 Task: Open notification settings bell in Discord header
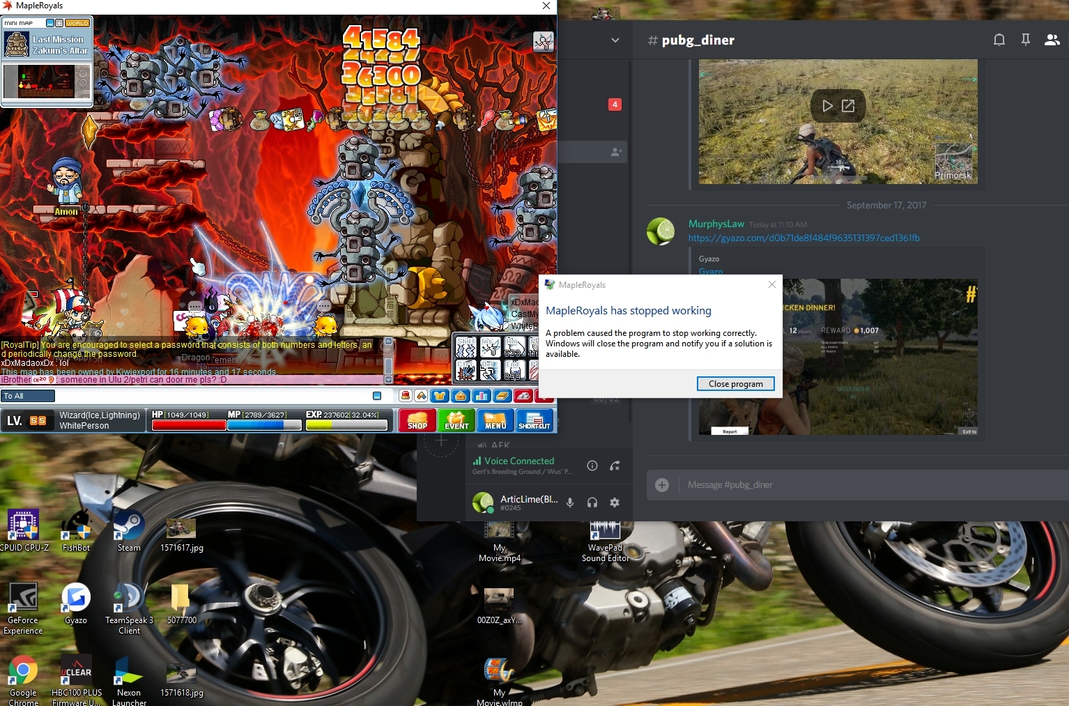(x=999, y=40)
